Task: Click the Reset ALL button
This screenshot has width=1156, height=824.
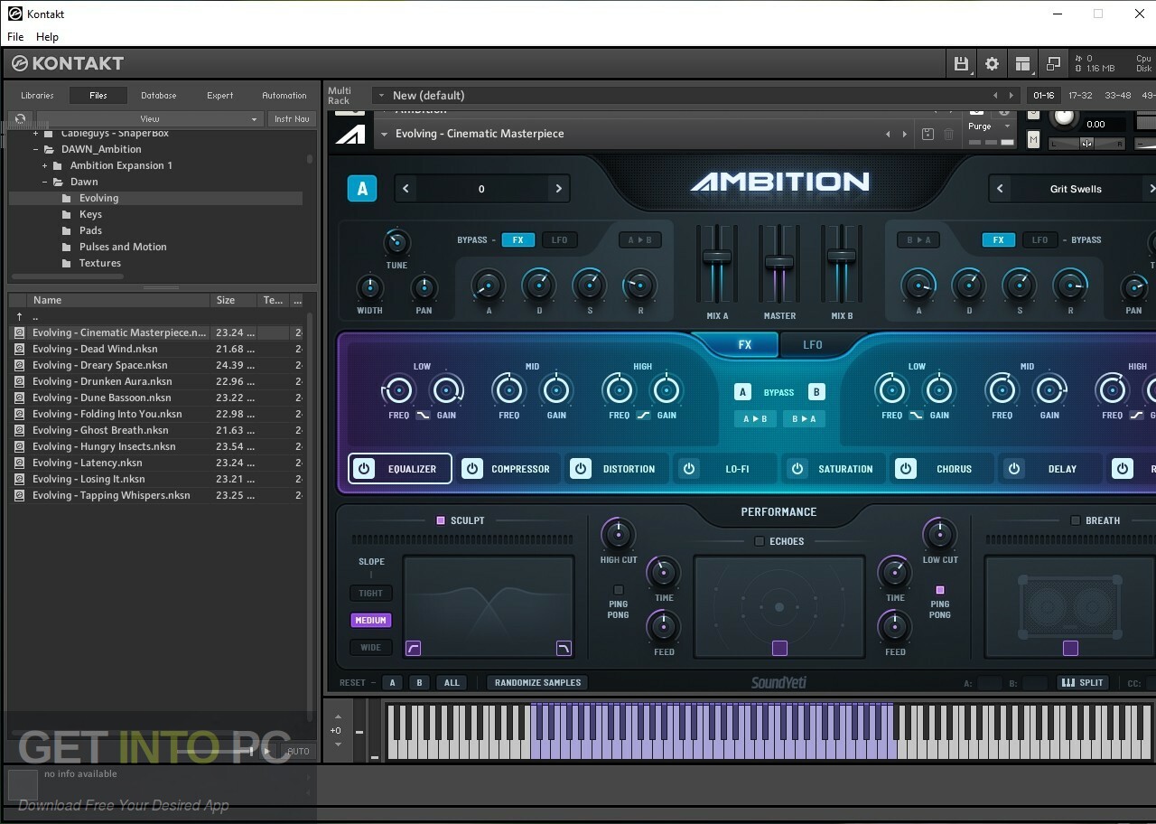Action: [x=452, y=682]
